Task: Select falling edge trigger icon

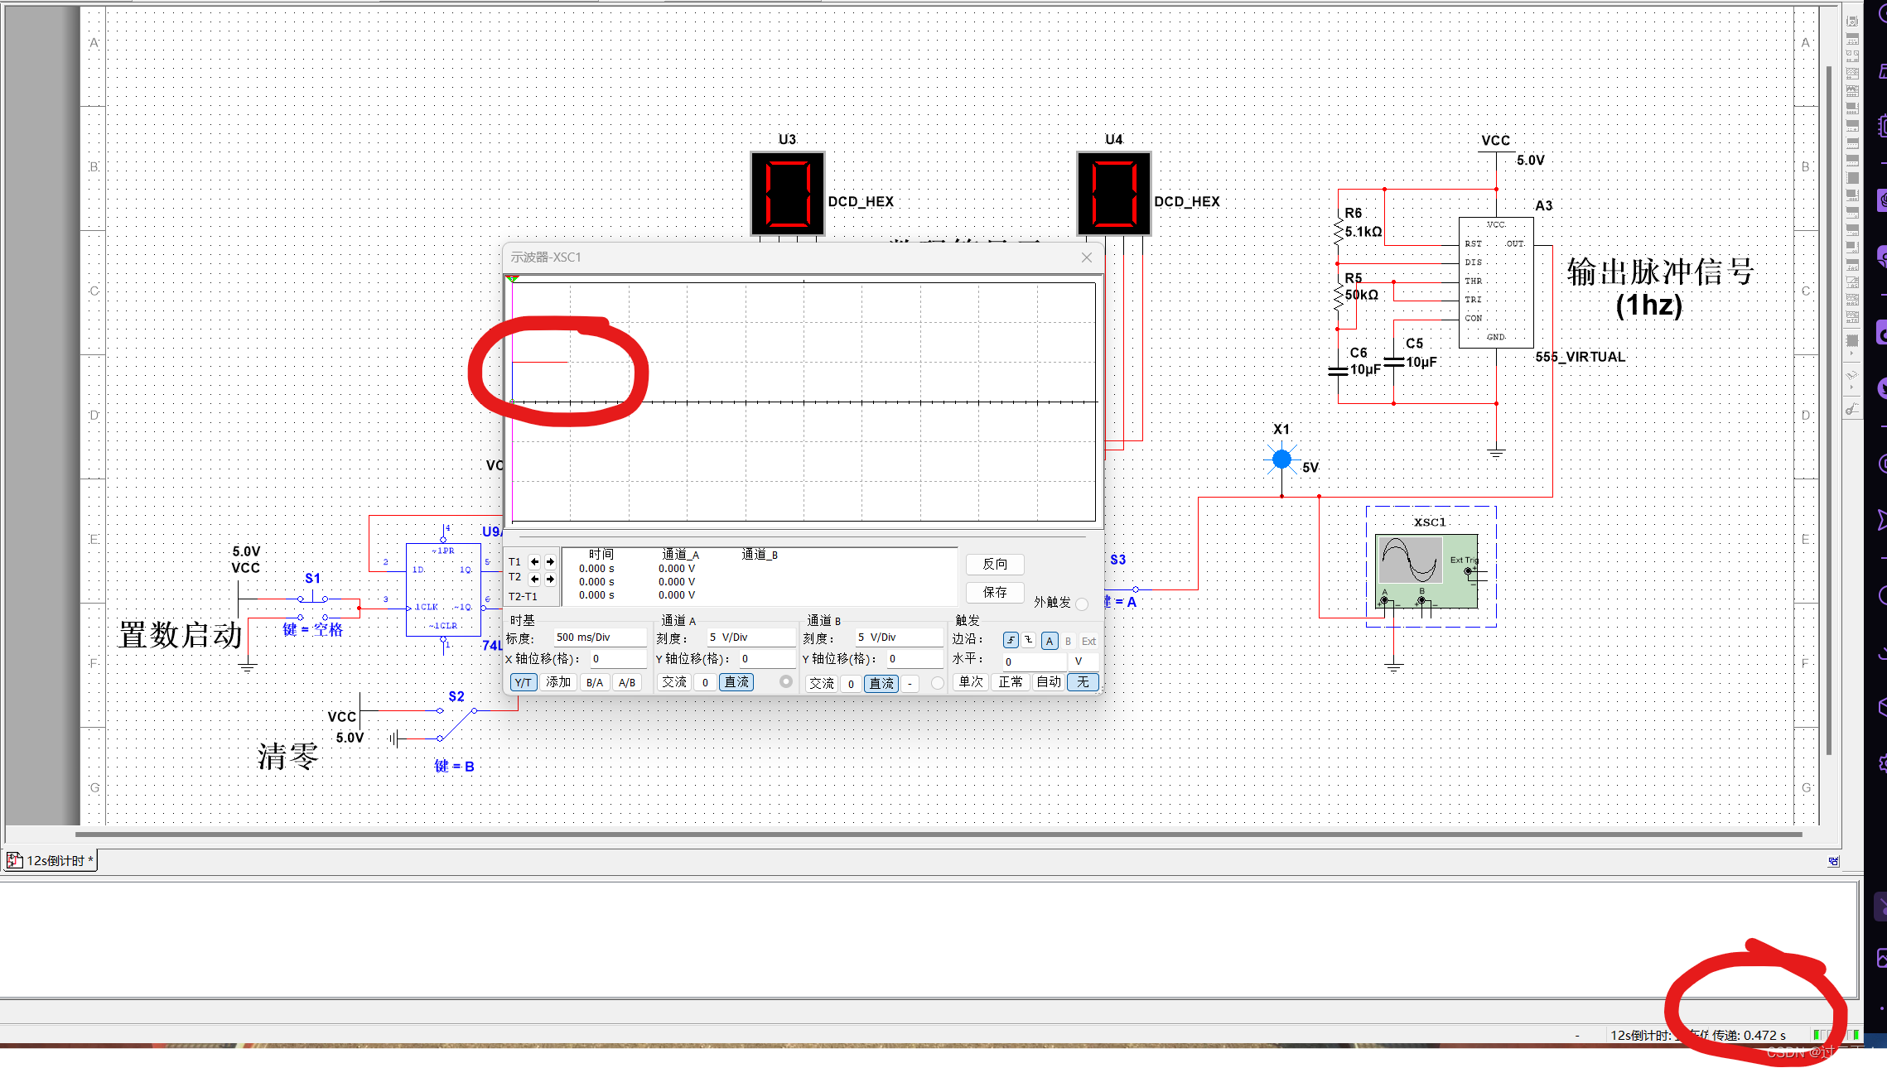Action: click(x=1029, y=640)
